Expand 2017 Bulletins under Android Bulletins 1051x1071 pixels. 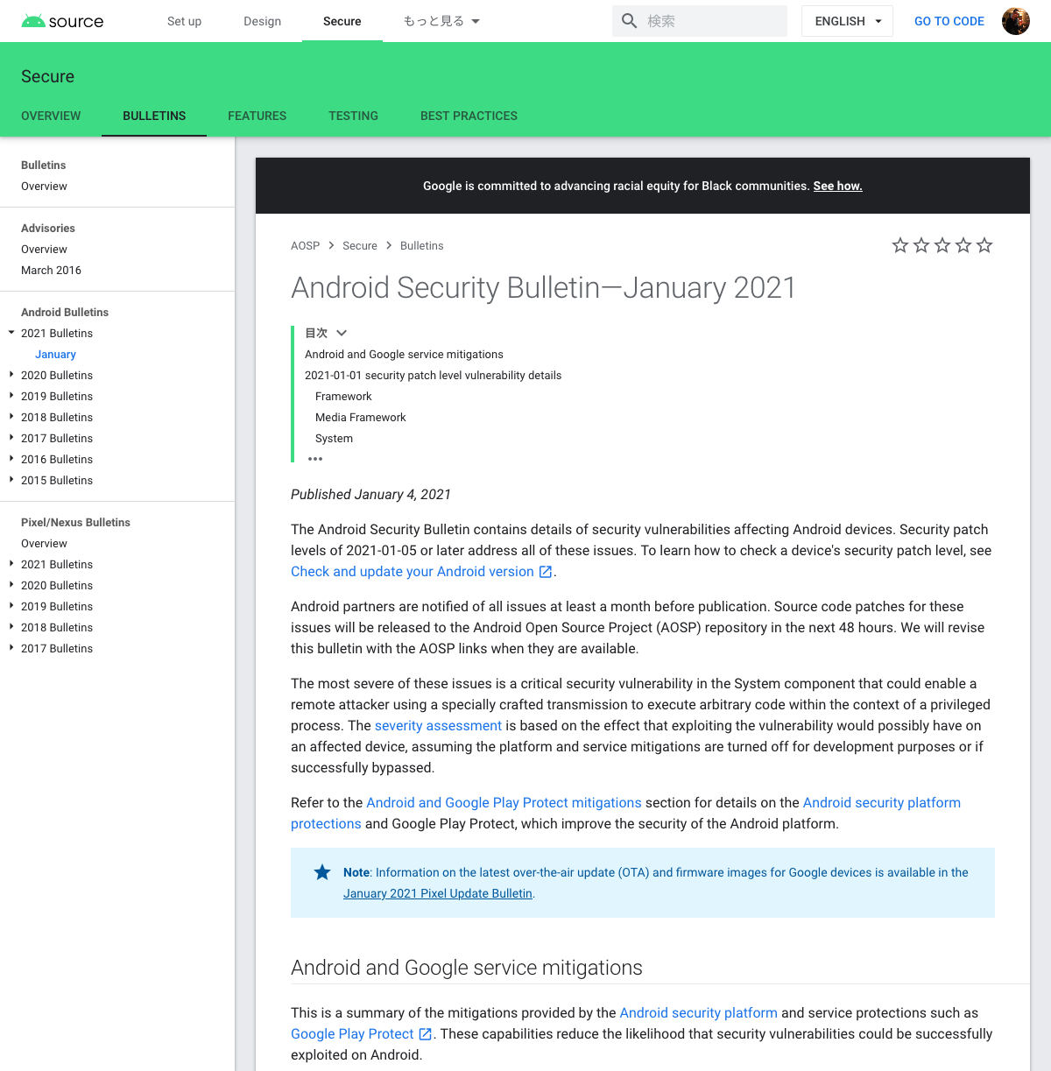click(11, 438)
